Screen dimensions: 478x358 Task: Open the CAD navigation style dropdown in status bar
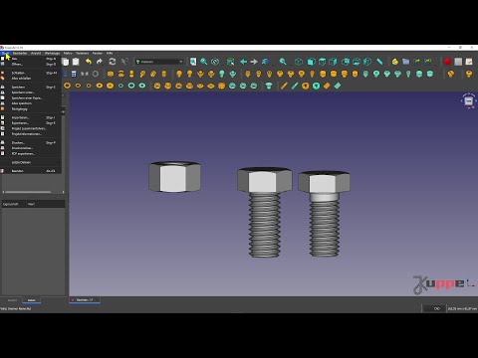433,308
